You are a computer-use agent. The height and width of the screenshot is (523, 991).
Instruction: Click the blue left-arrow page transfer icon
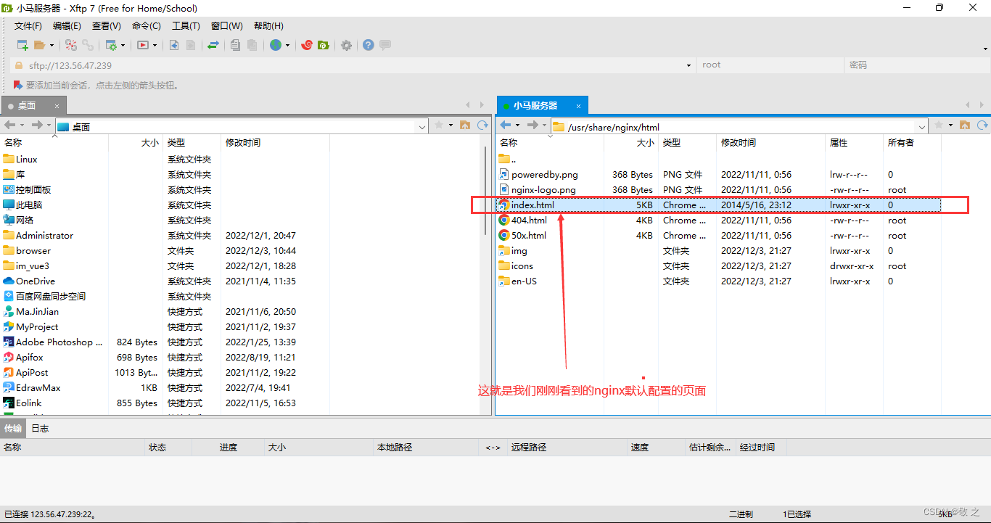point(174,45)
